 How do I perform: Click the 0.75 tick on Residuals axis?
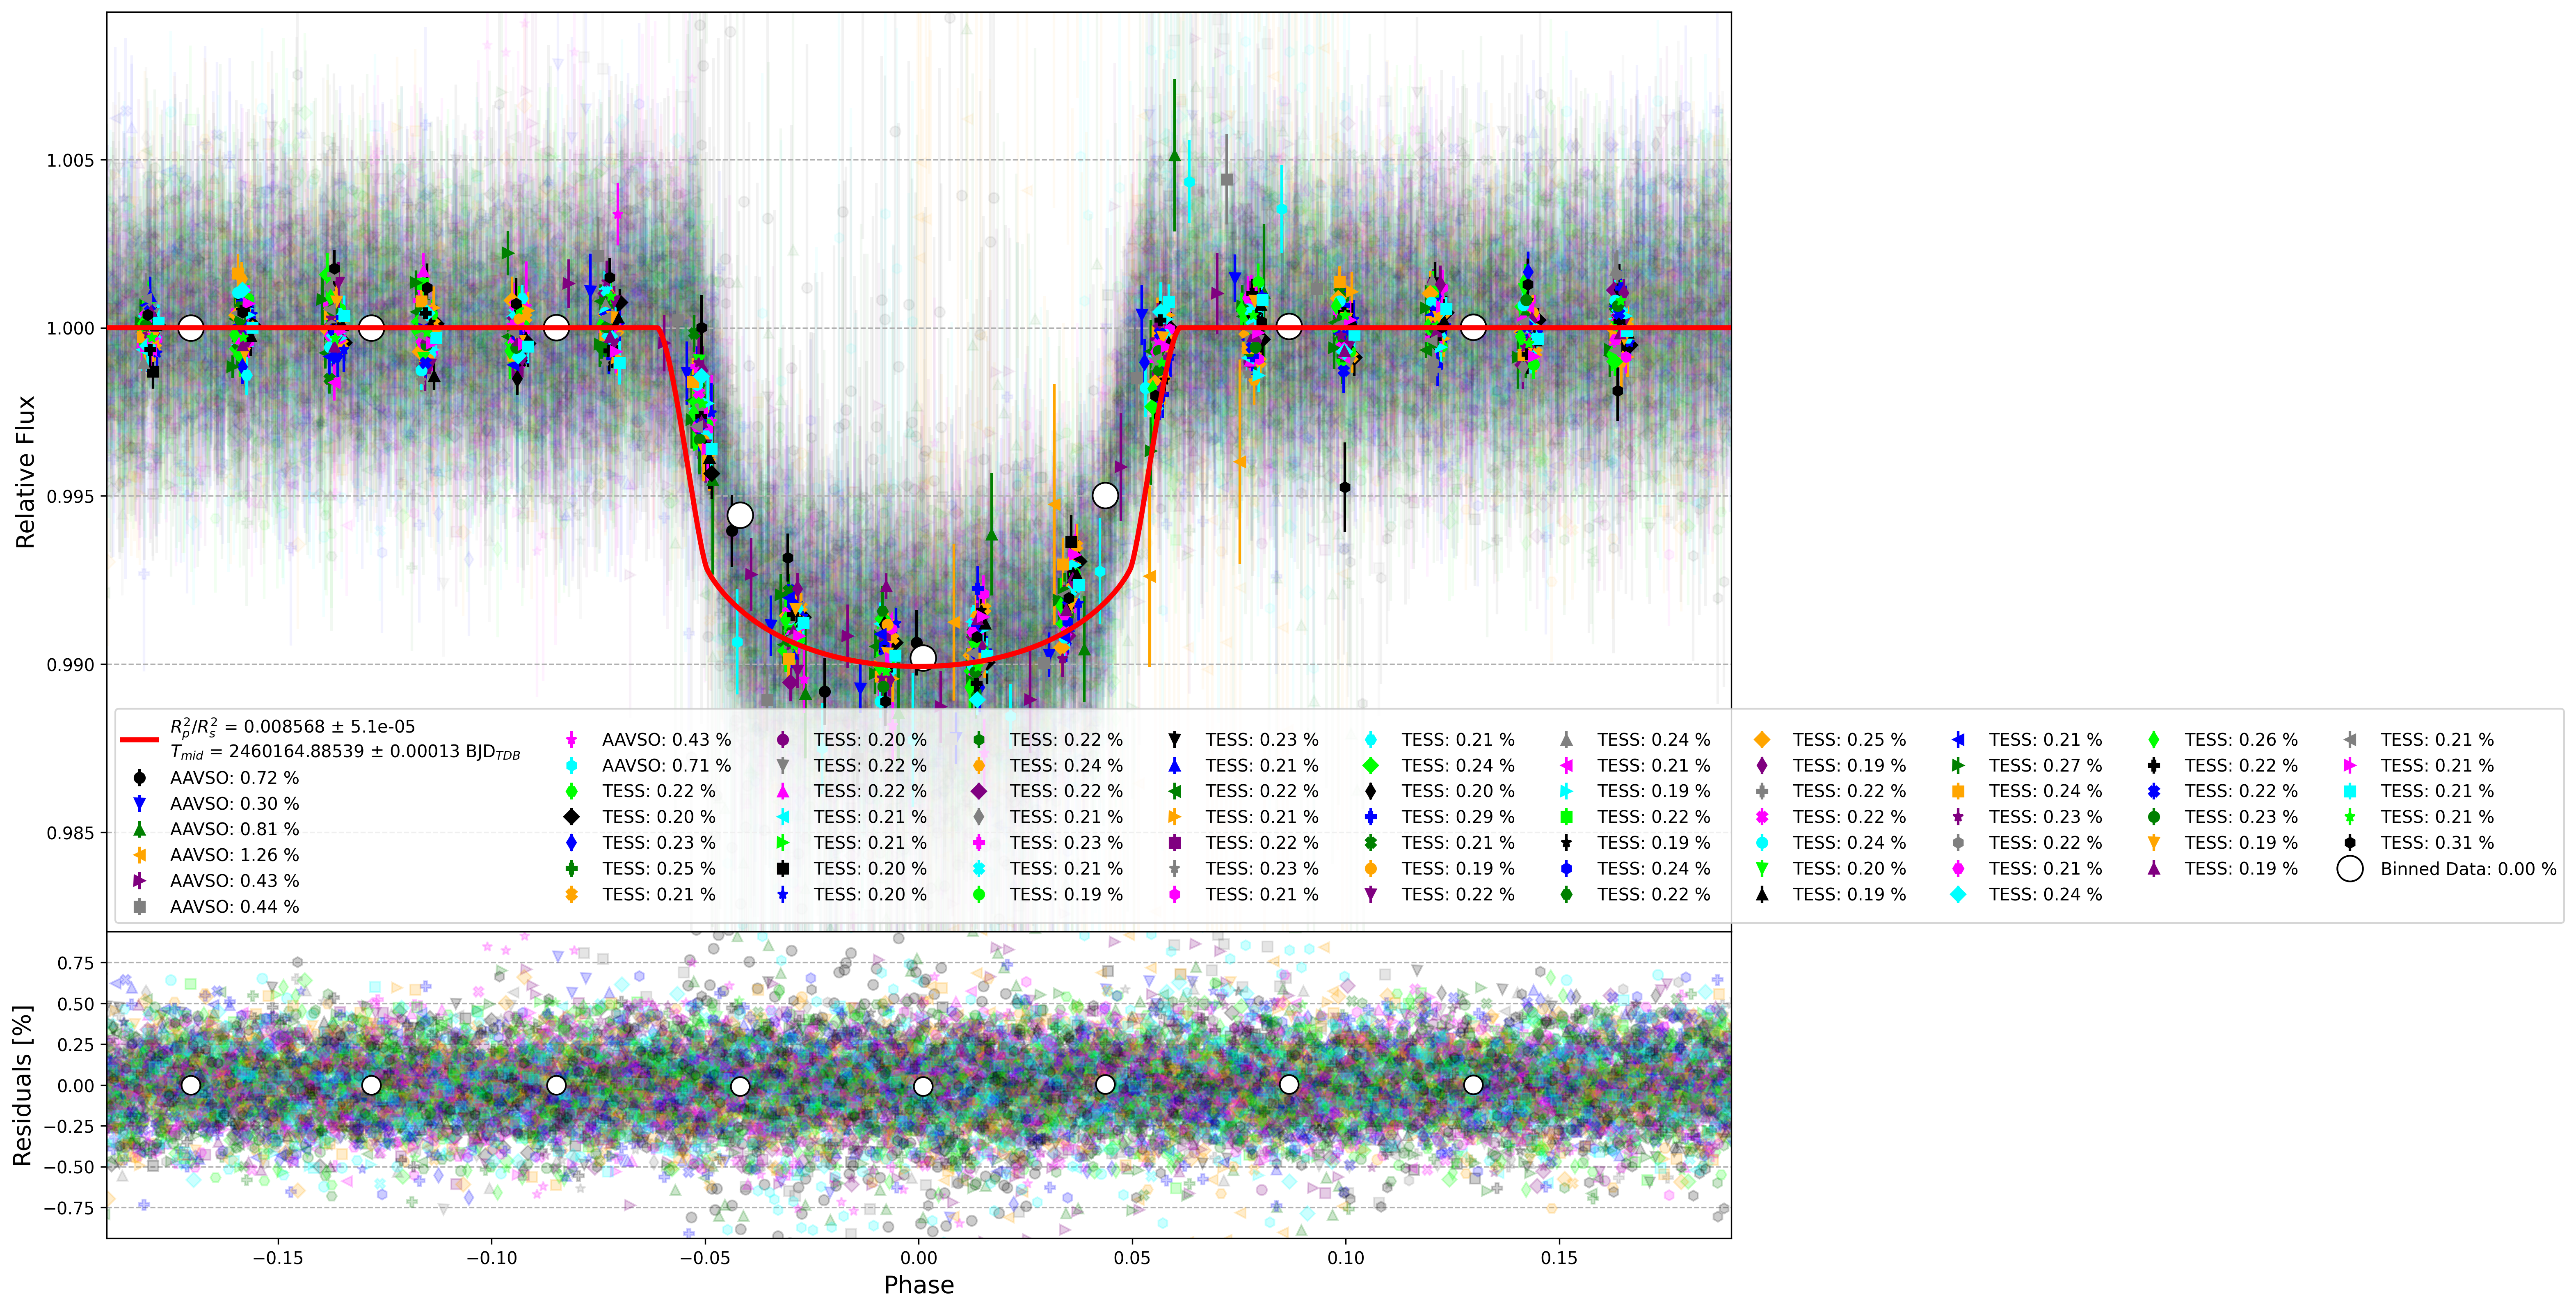pyautogui.click(x=76, y=963)
